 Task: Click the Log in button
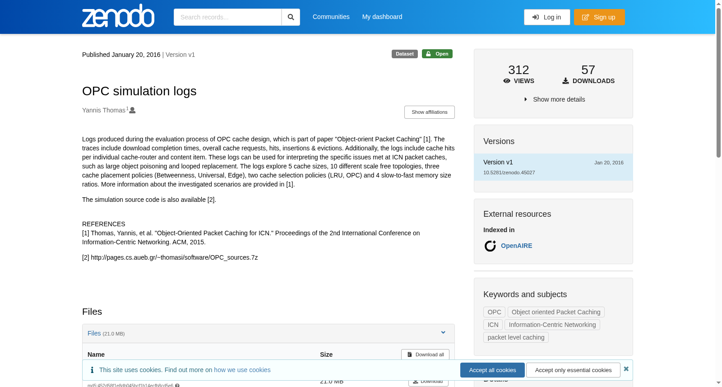pyautogui.click(x=547, y=17)
